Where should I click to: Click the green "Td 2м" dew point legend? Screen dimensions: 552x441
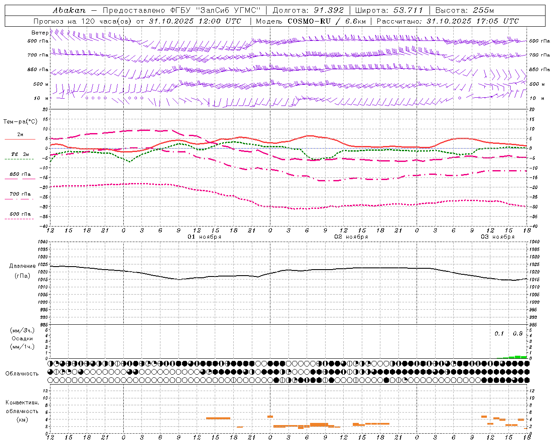20,154
